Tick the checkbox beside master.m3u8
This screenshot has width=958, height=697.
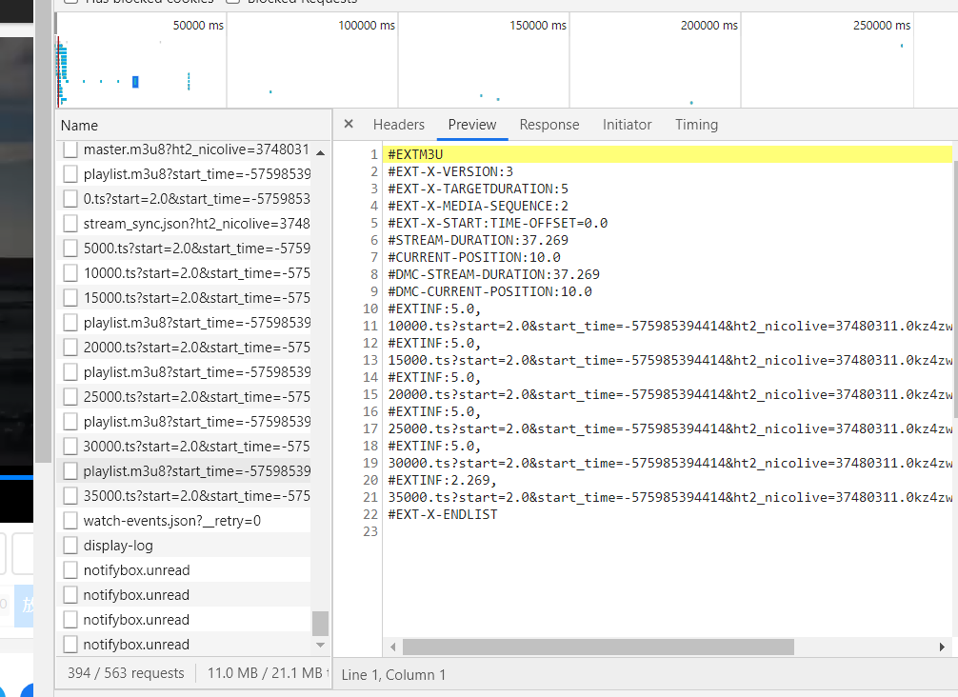tap(70, 149)
